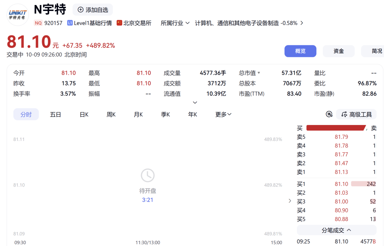Screen dimensions: 384x246
Task: Click the 卖1 price 81.13
Action: (x=341, y=172)
